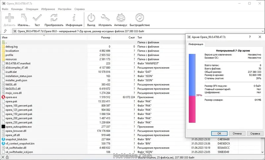Select the vk_swiftshader_icd.json file
265x160 pixels.
point(19,152)
